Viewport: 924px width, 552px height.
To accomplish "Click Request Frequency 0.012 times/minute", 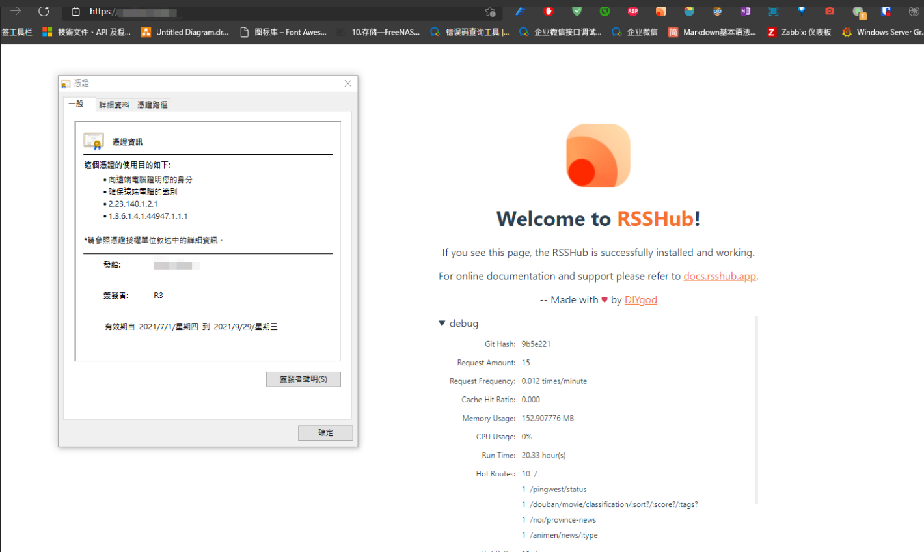I will click(x=554, y=381).
